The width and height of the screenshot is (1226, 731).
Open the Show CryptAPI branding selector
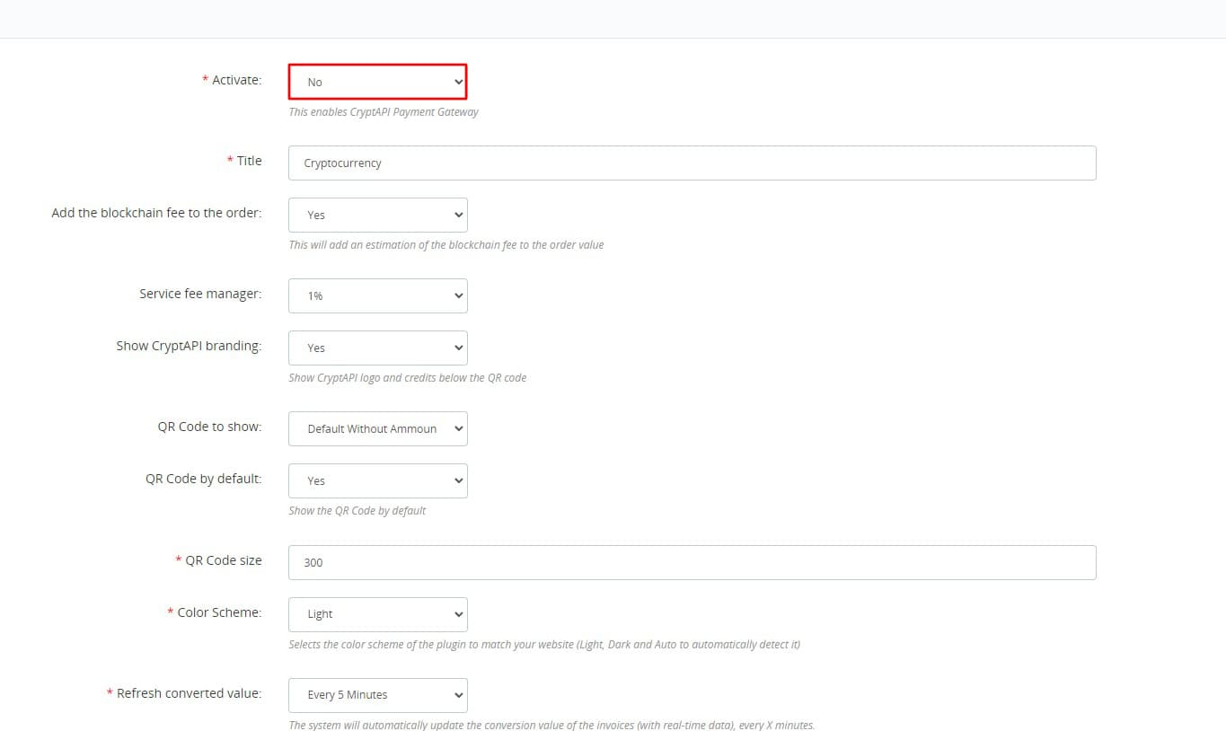click(x=377, y=348)
